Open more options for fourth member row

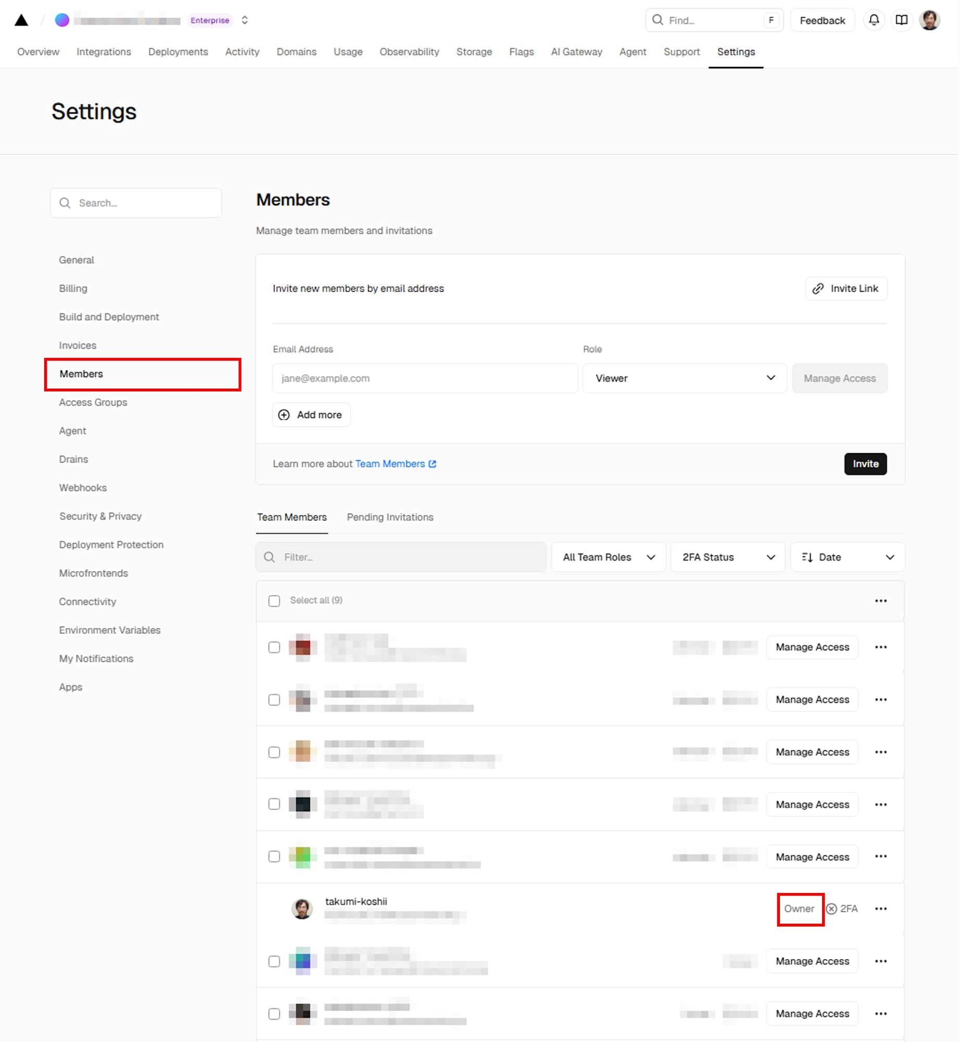pos(880,804)
